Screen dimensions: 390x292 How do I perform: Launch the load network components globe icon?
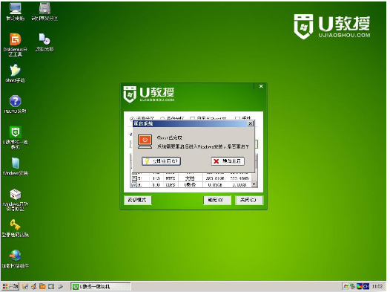point(15,259)
